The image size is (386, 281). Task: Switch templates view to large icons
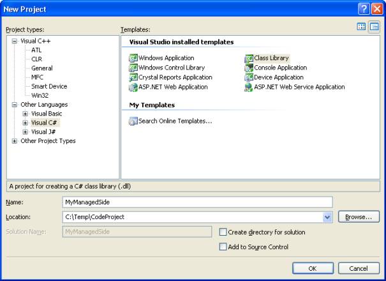click(361, 27)
